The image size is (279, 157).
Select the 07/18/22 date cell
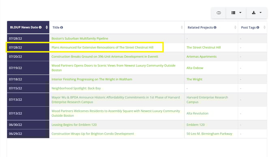[x=28, y=79]
